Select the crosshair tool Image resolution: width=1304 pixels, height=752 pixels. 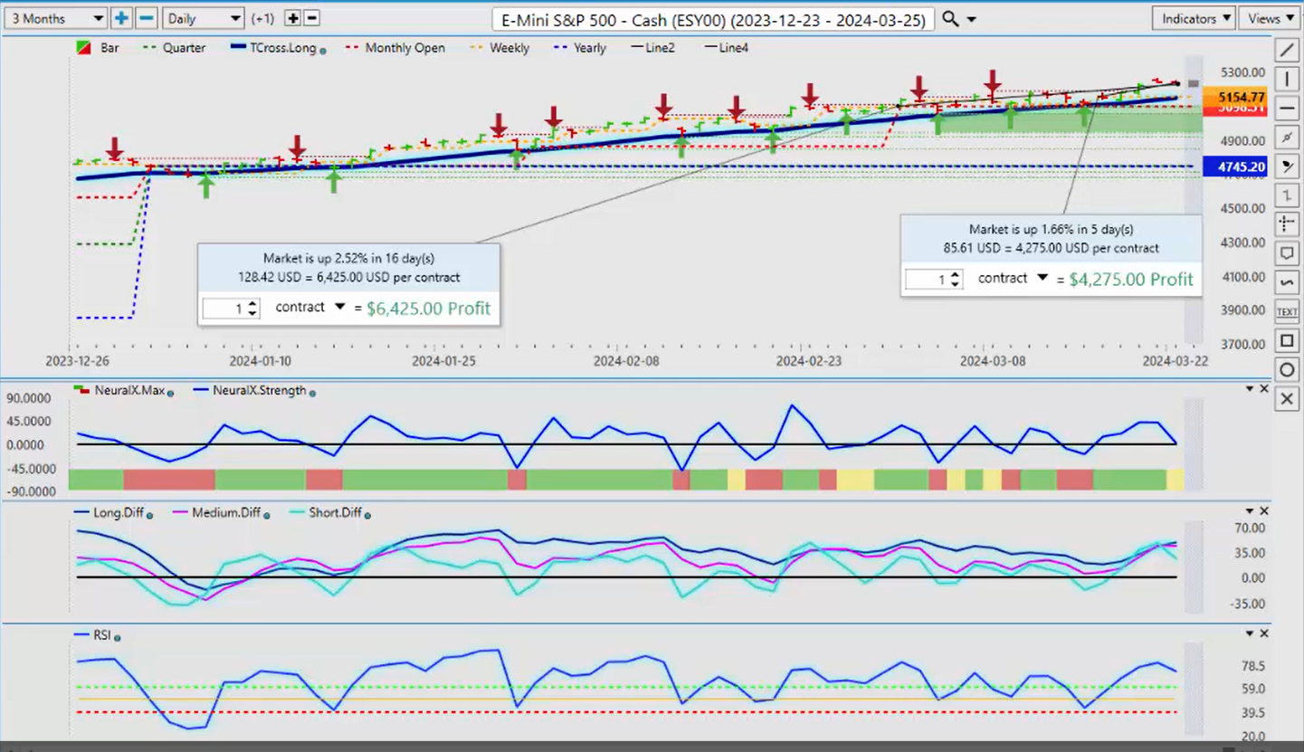[x=1287, y=224]
